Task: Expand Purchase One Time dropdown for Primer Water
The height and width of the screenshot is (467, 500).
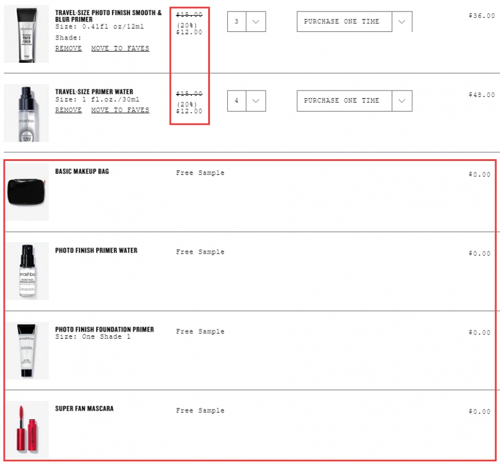Action: pos(402,100)
